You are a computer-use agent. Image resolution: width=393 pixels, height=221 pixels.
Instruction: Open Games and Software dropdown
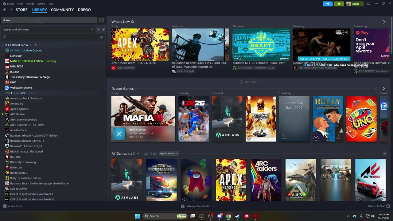[x=48, y=29]
